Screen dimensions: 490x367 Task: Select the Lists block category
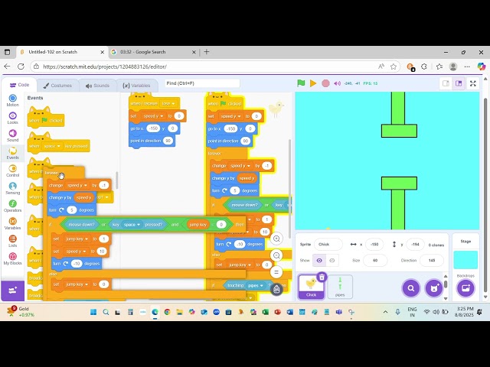[13, 241]
